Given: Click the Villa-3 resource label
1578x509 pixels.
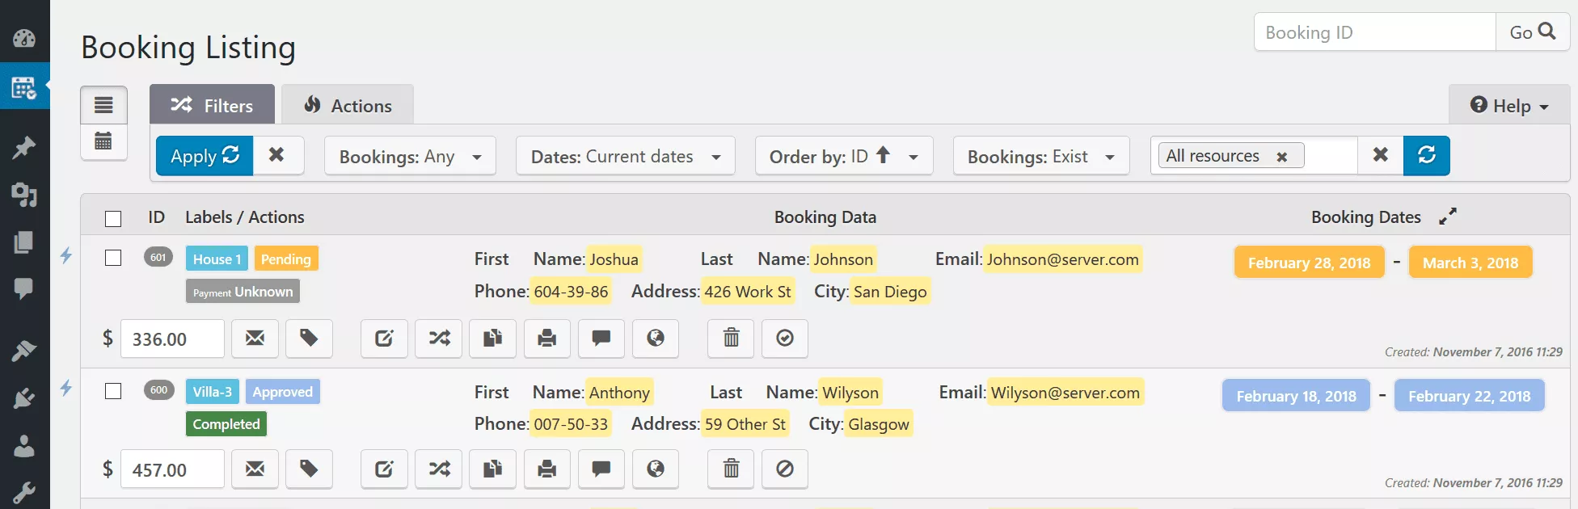Looking at the screenshot, I should point(213,391).
